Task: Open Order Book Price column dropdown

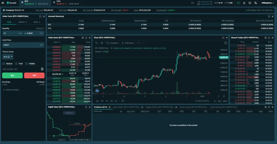Action: [x=57, y=42]
